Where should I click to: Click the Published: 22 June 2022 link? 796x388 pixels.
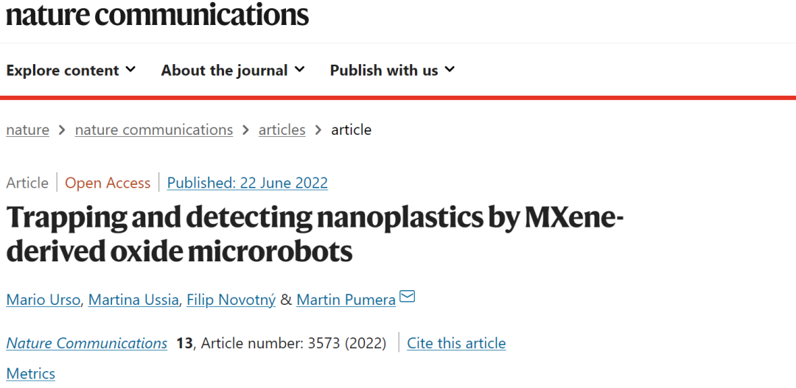tap(247, 183)
